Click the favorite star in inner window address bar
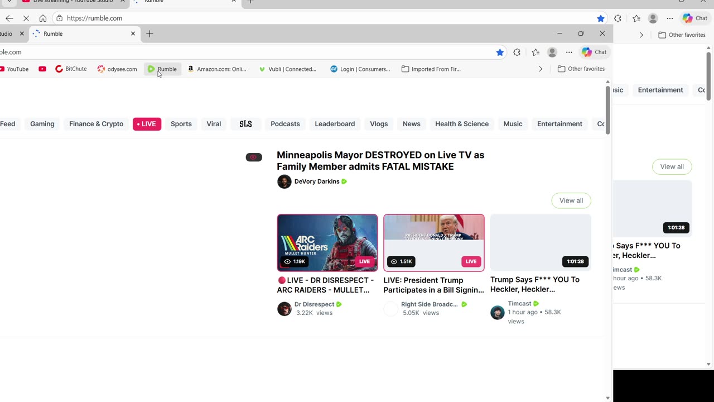The width and height of the screenshot is (714, 402). [500, 52]
